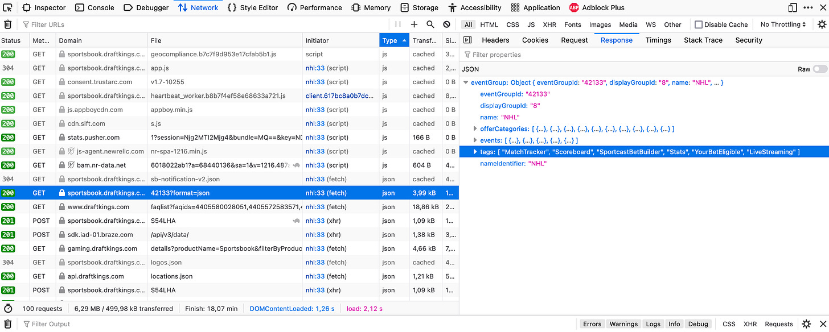Expand the events array
829x332 pixels.
475,140
